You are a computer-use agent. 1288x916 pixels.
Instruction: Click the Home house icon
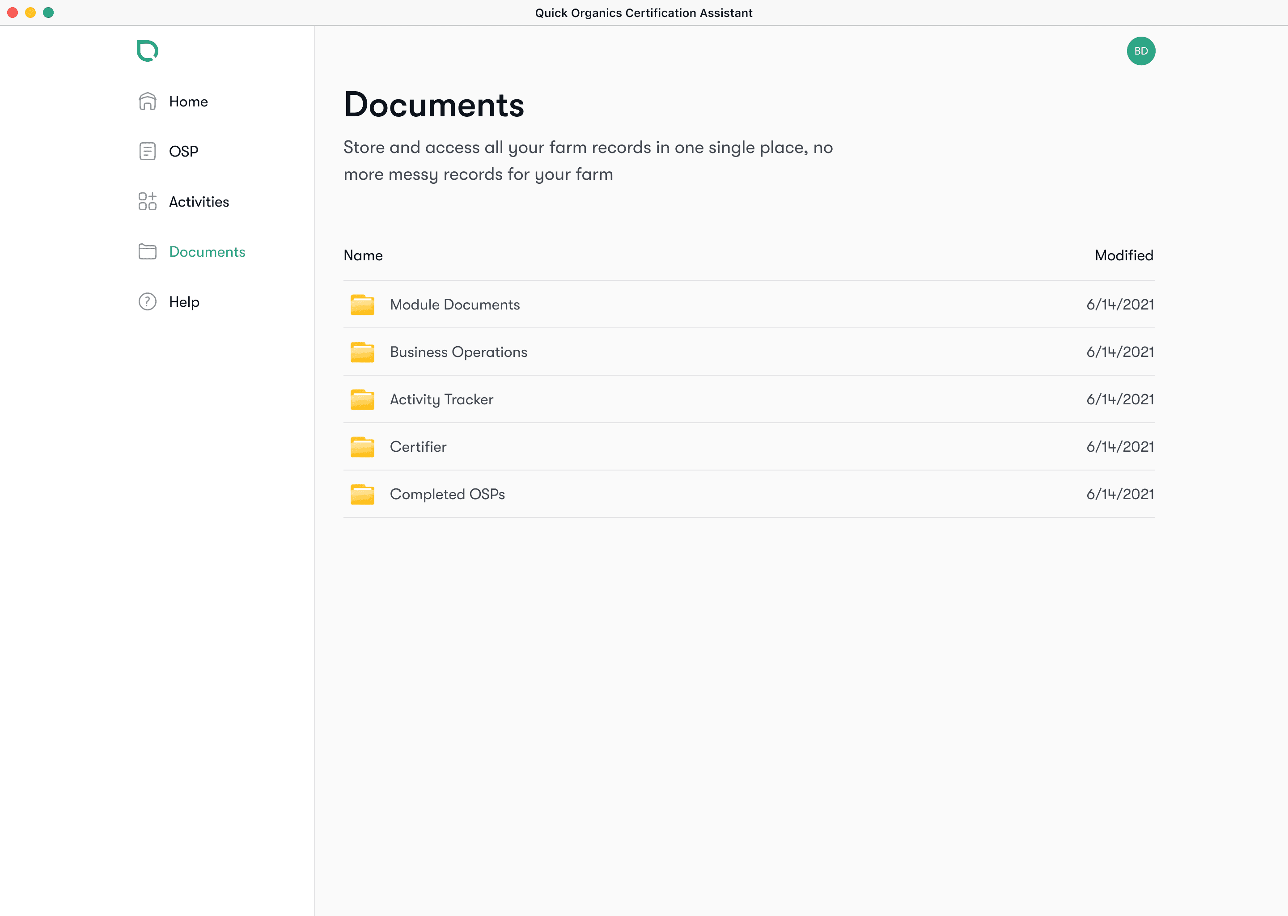pyautogui.click(x=147, y=102)
